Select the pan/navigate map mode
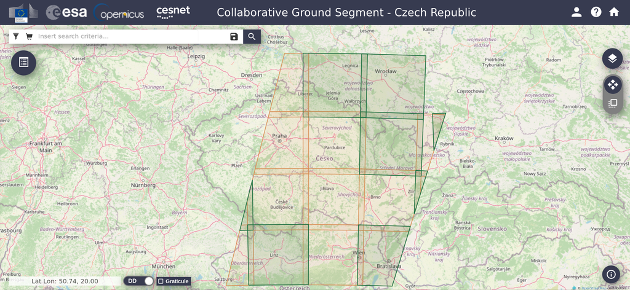 pyautogui.click(x=612, y=85)
